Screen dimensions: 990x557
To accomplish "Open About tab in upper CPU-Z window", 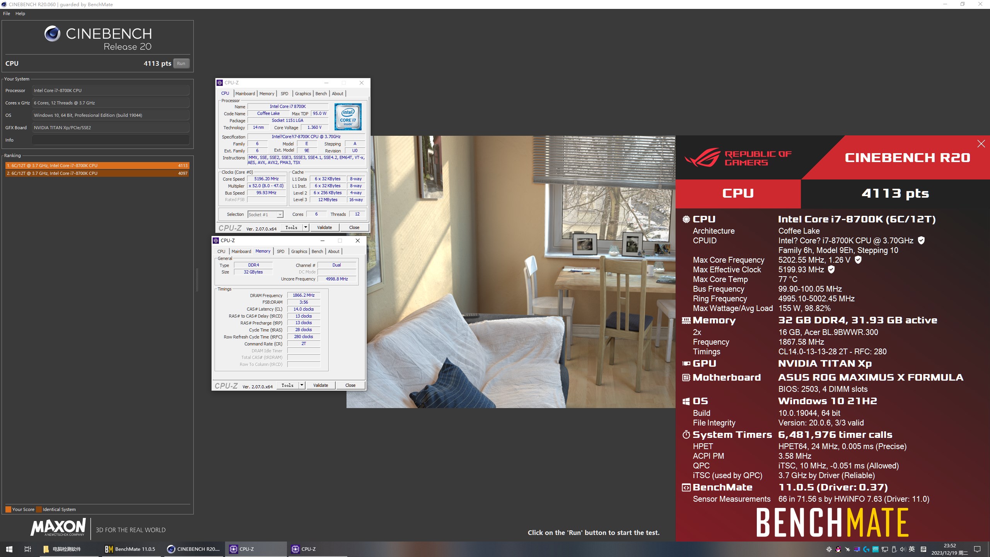I will [338, 94].
